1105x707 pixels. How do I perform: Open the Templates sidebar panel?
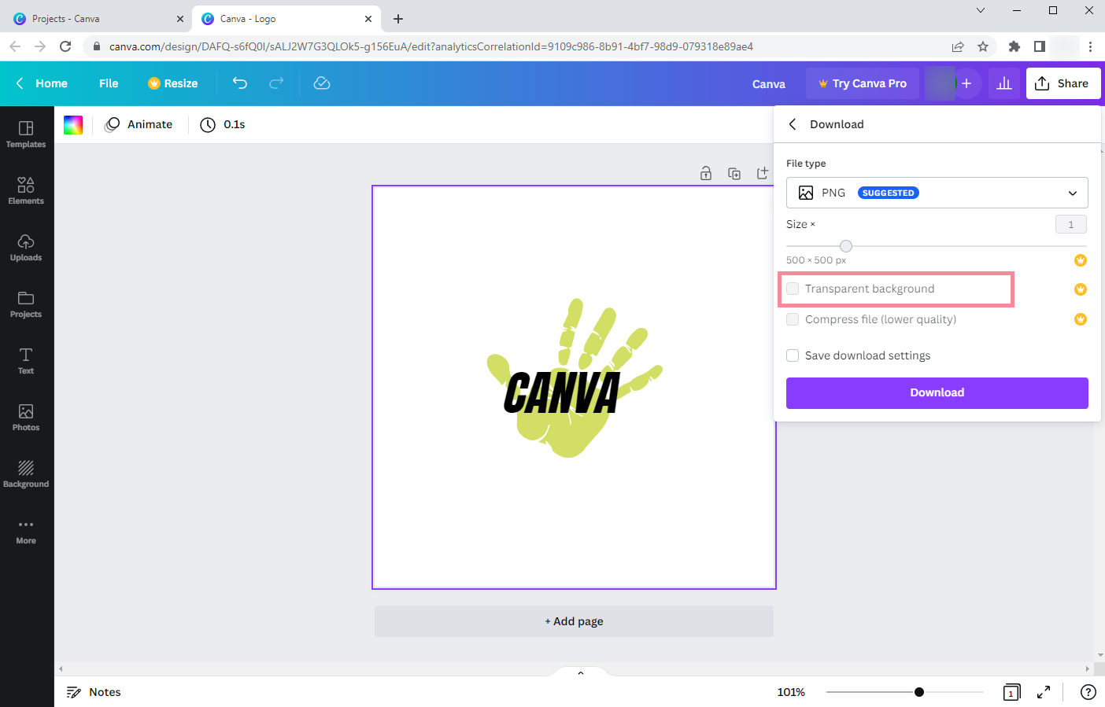tap(26, 134)
